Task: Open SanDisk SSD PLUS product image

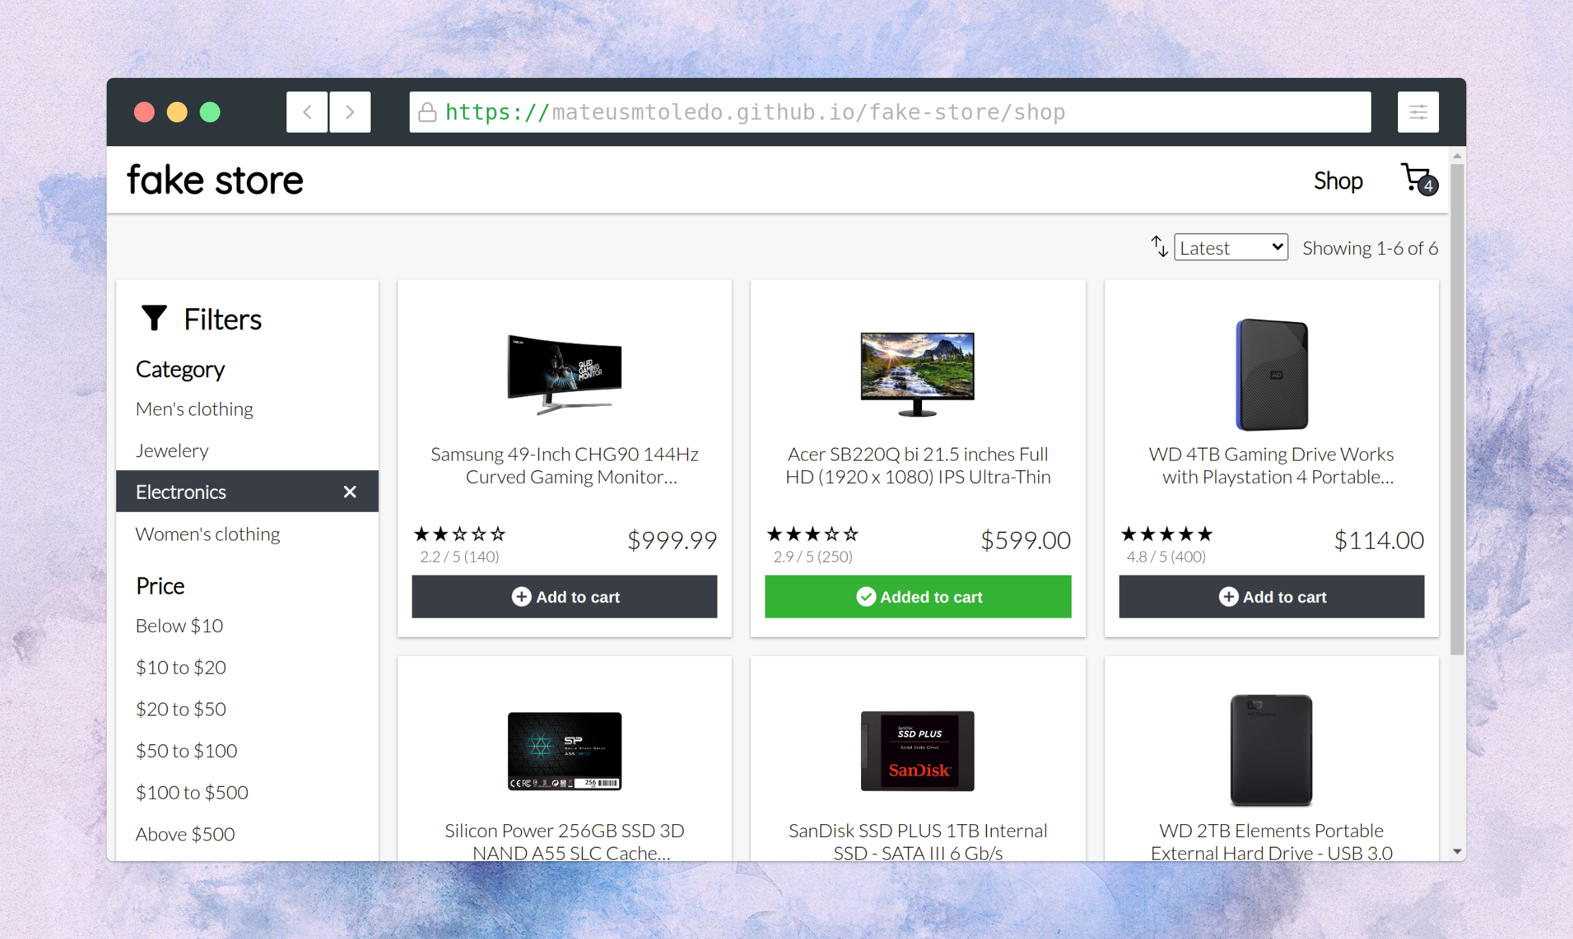Action: click(x=917, y=751)
